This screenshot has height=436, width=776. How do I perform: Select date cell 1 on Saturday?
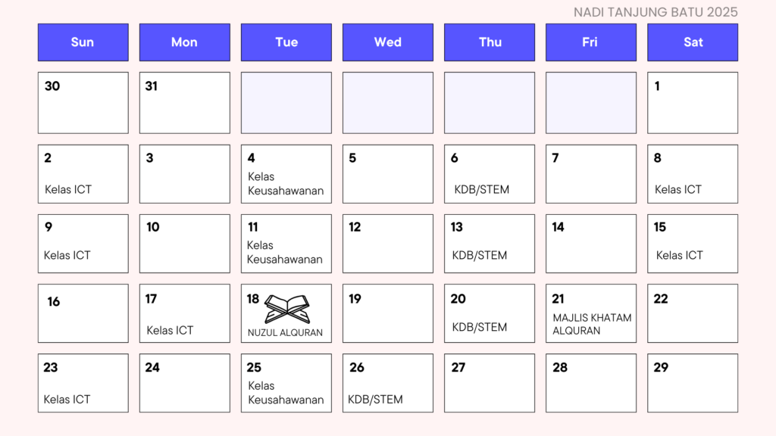pos(693,103)
